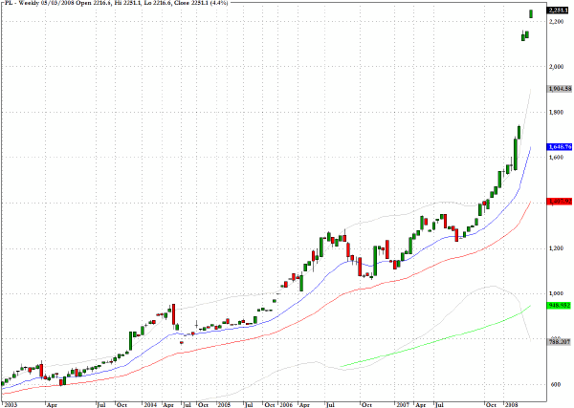Click the 2004 year label on time axis
The width and height of the screenshot is (574, 408).
[x=150, y=405]
